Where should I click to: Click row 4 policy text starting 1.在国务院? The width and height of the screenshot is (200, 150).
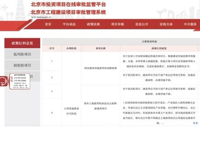click(x=159, y=113)
